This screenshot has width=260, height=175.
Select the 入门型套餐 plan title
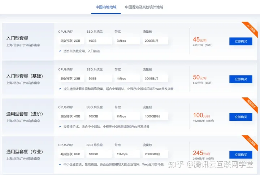[x=17, y=38]
